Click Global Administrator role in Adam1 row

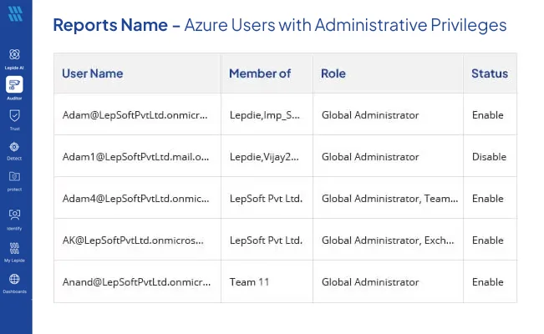[388, 156]
